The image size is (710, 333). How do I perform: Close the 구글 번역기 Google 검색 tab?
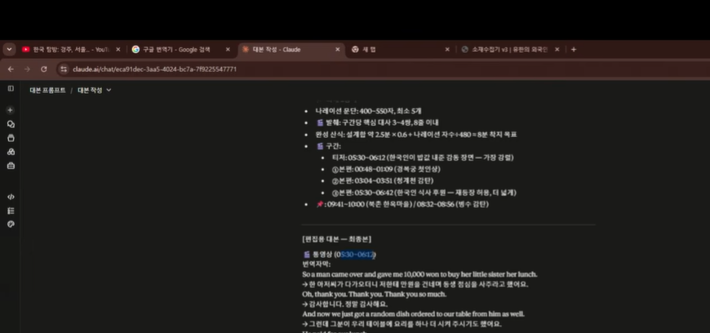(x=228, y=50)
